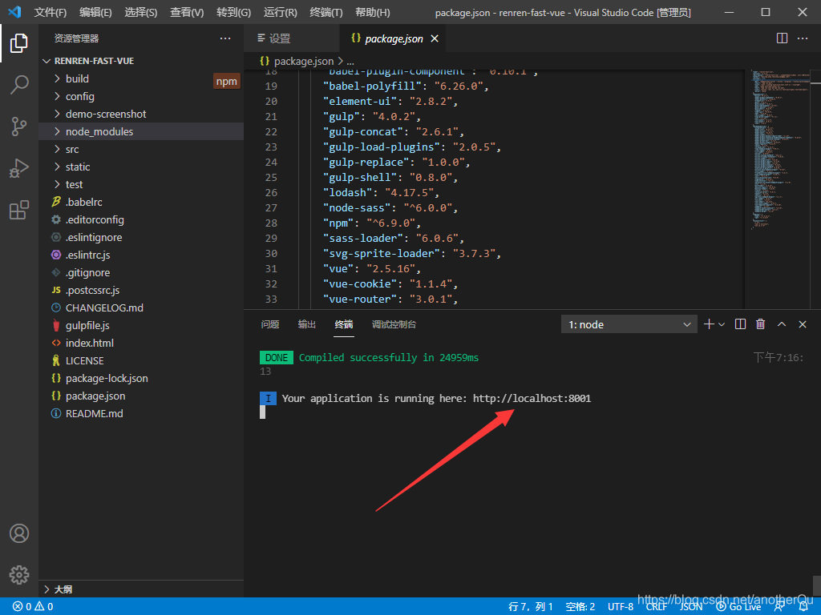This screenshot has height=615, width=821.
Task: Create a new terminal with plus icon
Action: click(709, 324)
